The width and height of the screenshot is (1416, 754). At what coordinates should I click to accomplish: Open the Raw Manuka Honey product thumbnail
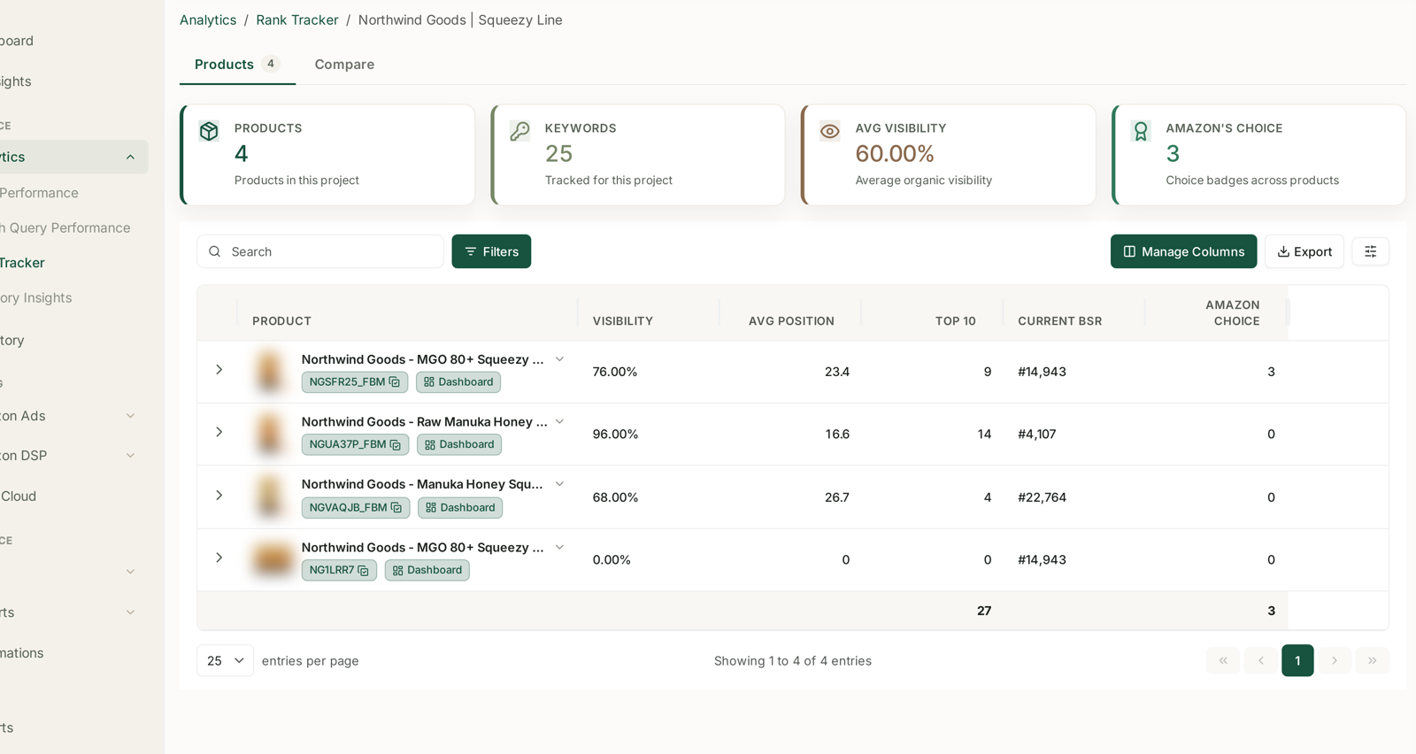(x=270, y=434)
